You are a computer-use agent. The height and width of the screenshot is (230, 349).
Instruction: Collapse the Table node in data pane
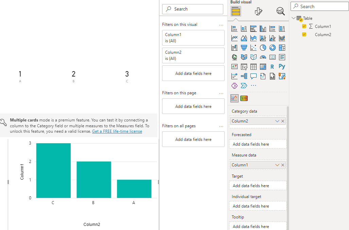(x=294, y=18)
